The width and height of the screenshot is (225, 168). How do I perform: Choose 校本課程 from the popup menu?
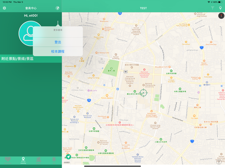pyautogui.click(x=58, y=52)
